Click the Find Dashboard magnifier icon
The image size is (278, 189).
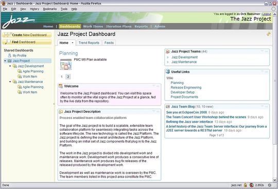tap(7, 42)
